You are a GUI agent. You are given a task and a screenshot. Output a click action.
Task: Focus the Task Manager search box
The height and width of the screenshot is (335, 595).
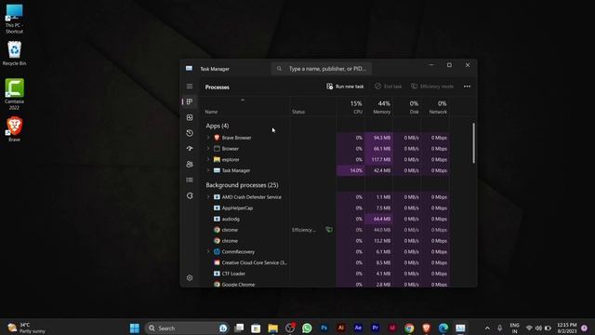[322, 69]
